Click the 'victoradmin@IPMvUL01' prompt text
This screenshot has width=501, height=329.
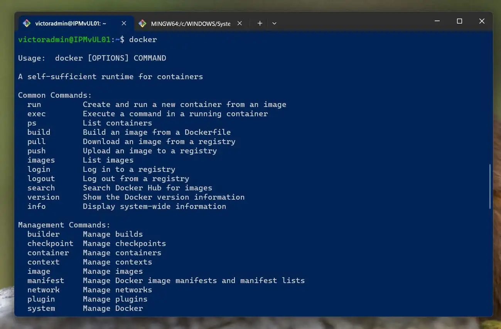pyautogui.click(x=64, y=39)
